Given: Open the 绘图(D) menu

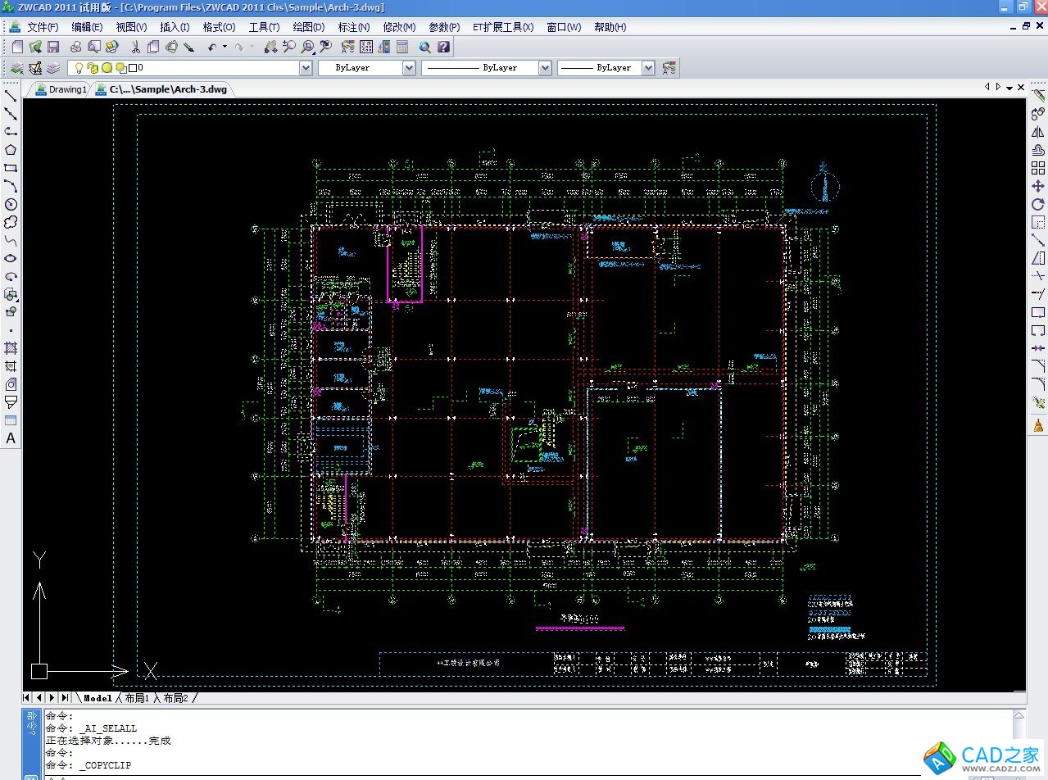Looking at the screenshot, I should click(x=309, y=27).
